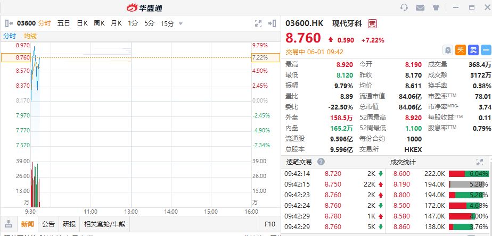This screenshot has width=492, height=236.
Task: Expand the 成交统计 panel fullscreen
Action: [x=479, y=162]
